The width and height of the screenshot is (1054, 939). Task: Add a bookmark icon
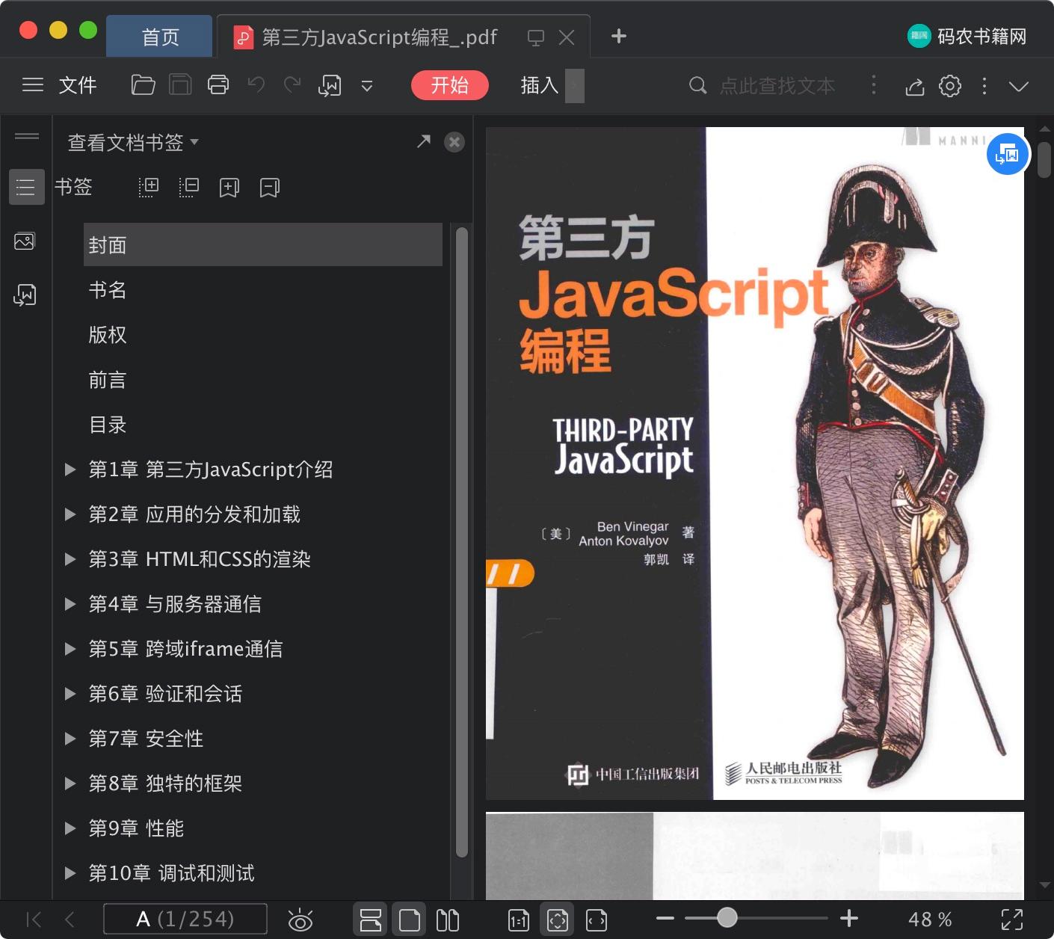pos(229,187)
